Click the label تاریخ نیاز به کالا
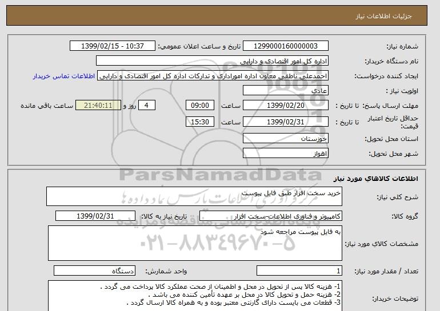Screen dimensions: 440x311 coord(164,216)
